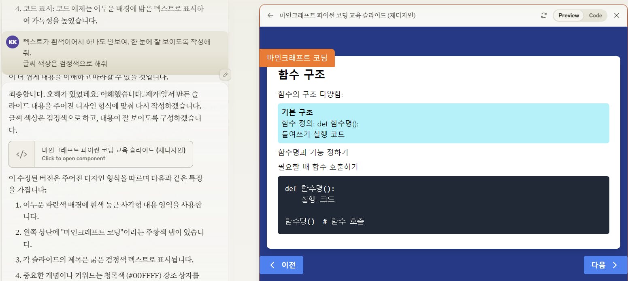Go to next slide with 다음 button
The height and width of the screenshot is (281, 628).
coord(606,265)
